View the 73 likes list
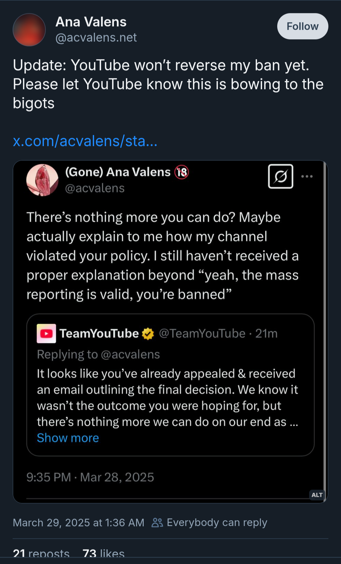Viewport: 341px width, 564px height. (103, 553)
